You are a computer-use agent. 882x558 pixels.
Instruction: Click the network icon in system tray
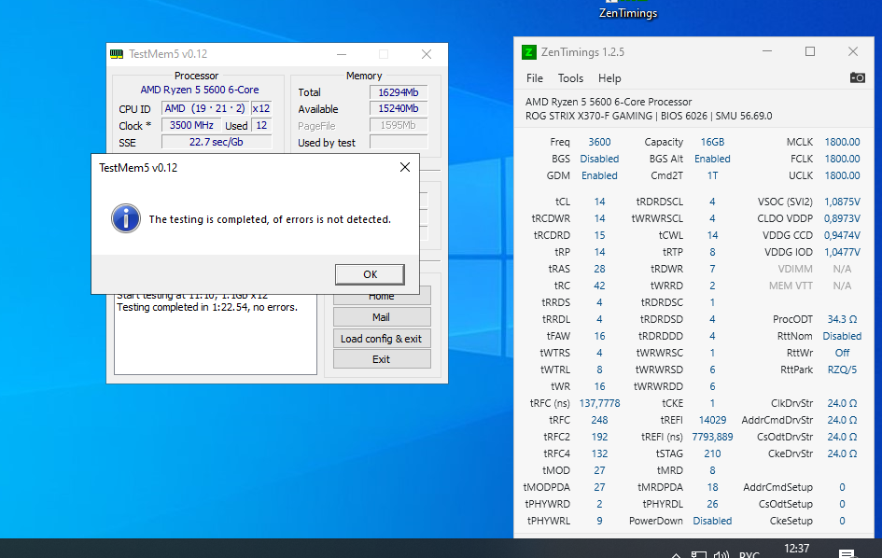(698, 553)
